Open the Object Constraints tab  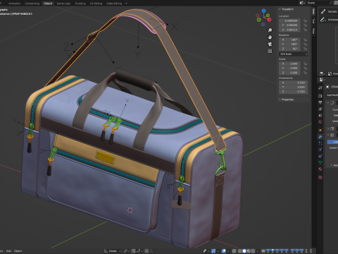[320, 156]
